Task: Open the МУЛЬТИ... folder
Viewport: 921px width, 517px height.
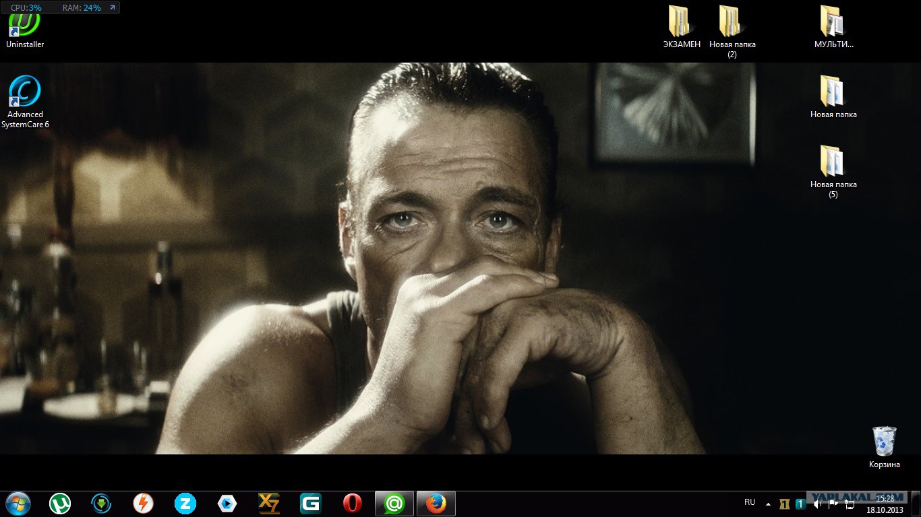Action: [834, 28]
